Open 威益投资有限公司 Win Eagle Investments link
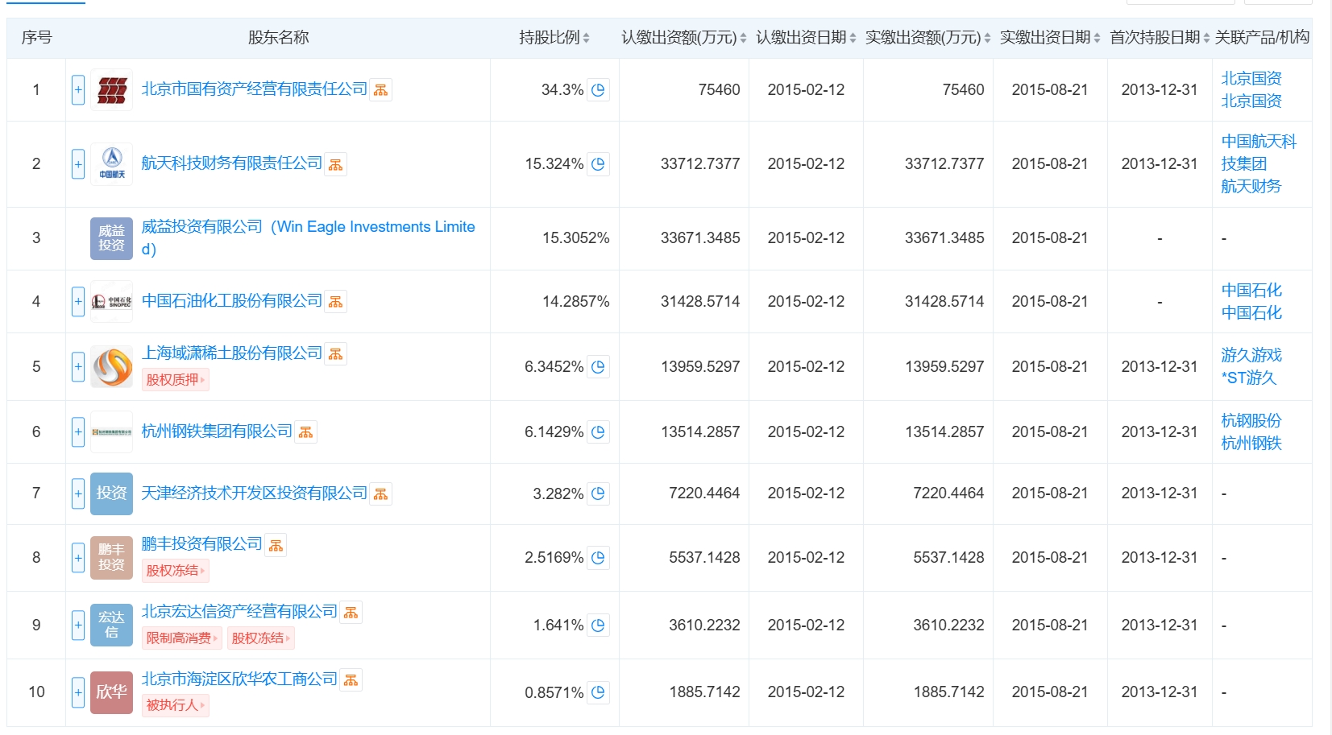This screenshot has height=735, width=1332. (308, 238)
